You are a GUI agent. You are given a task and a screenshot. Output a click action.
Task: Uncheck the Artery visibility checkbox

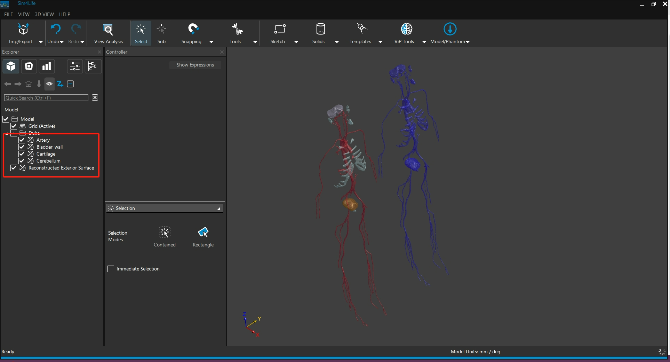pyautogui.click(x=22, y=140)
